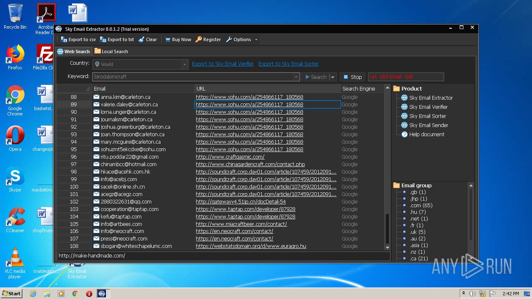Screen dimensions: 532x299
Task: Select the .com (65) email group
Action: click(x=421, y=205)
